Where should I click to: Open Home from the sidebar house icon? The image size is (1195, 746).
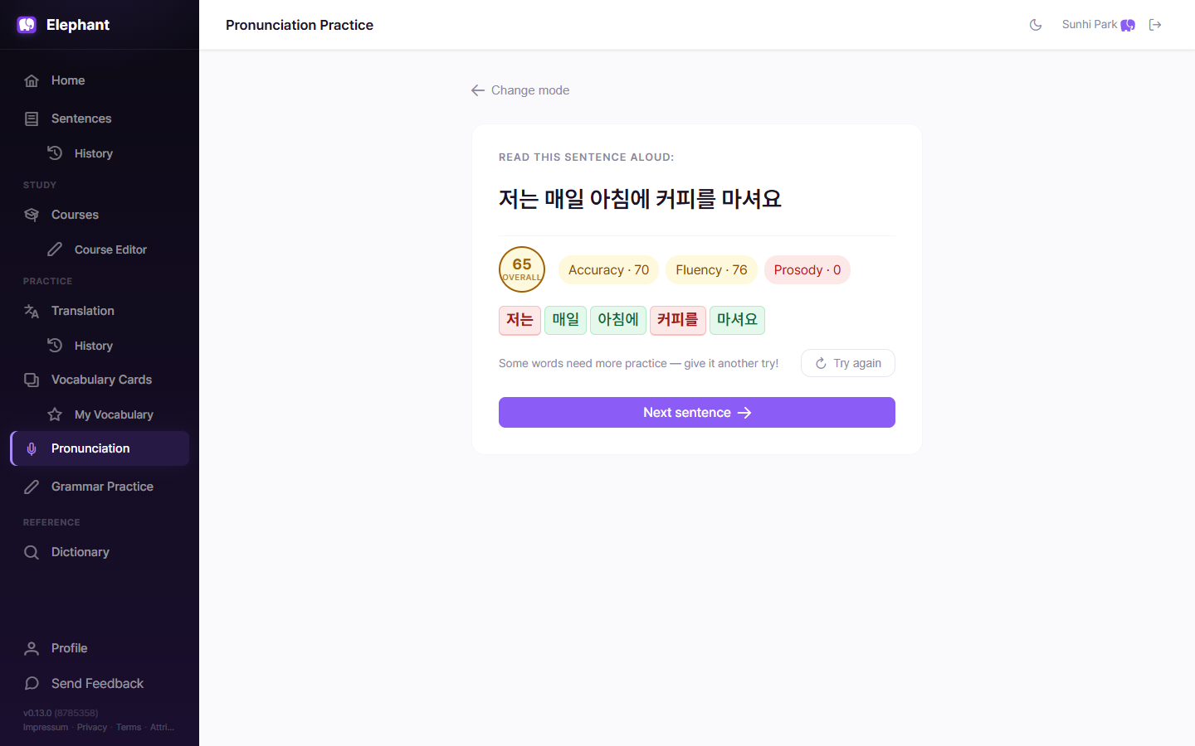(32, 80)
